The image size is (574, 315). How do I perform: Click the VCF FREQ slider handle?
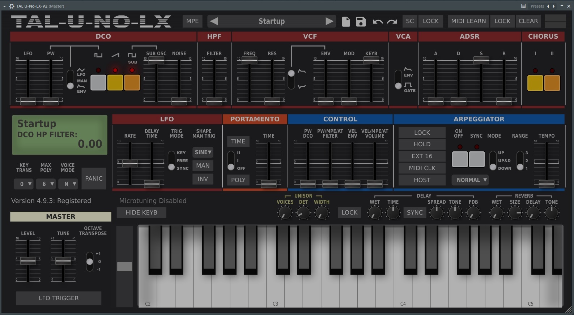tap(249, 60)
